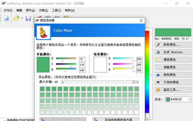The height and width of the screenshot is (121, 193).
Task: Open the 调节(A) menu
Action: coord(31,11)
